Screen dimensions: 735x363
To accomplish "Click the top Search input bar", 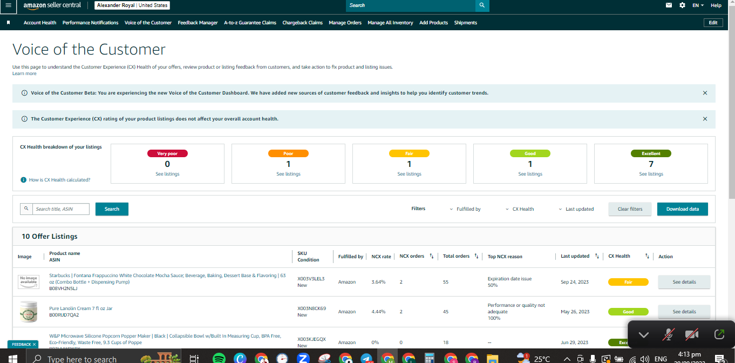I will [411, 5].
